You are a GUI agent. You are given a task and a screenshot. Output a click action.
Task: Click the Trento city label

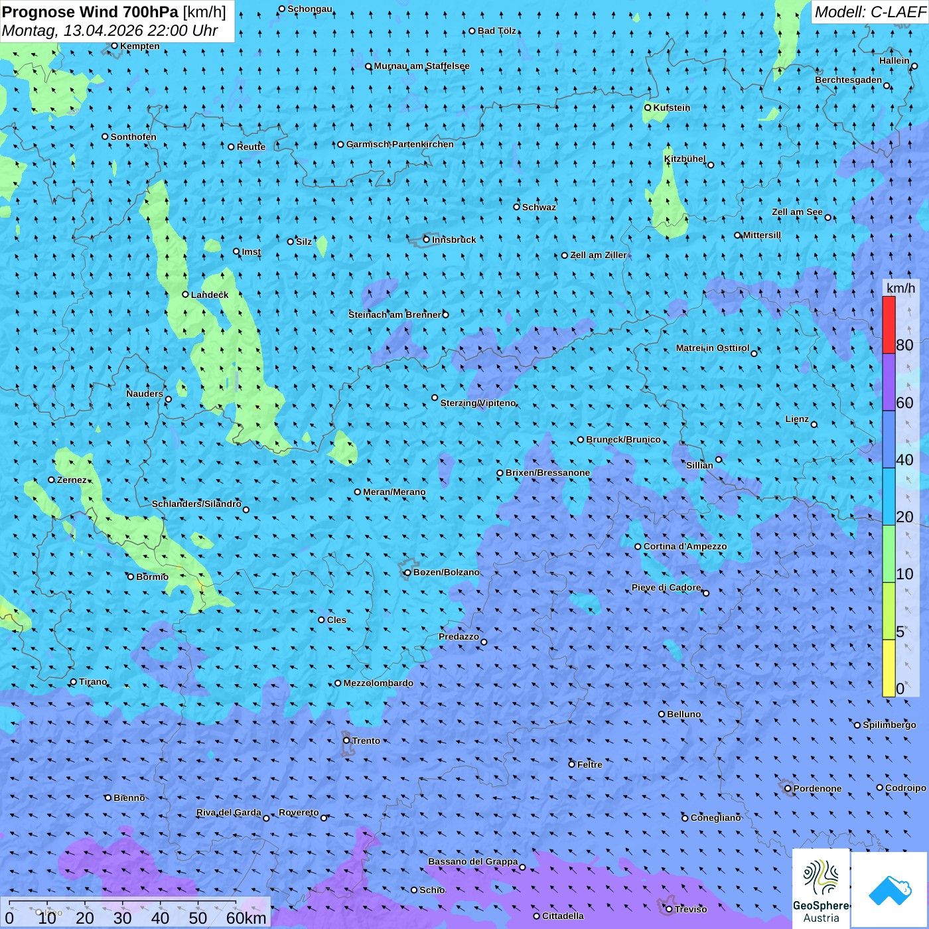click(x=366, y=741)
